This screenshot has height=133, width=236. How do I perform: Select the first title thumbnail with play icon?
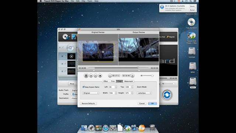pos(71,56)
